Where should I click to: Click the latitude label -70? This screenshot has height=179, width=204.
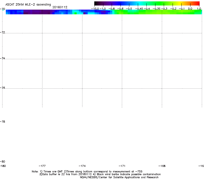pyautogui.click(x=2, y=9)
